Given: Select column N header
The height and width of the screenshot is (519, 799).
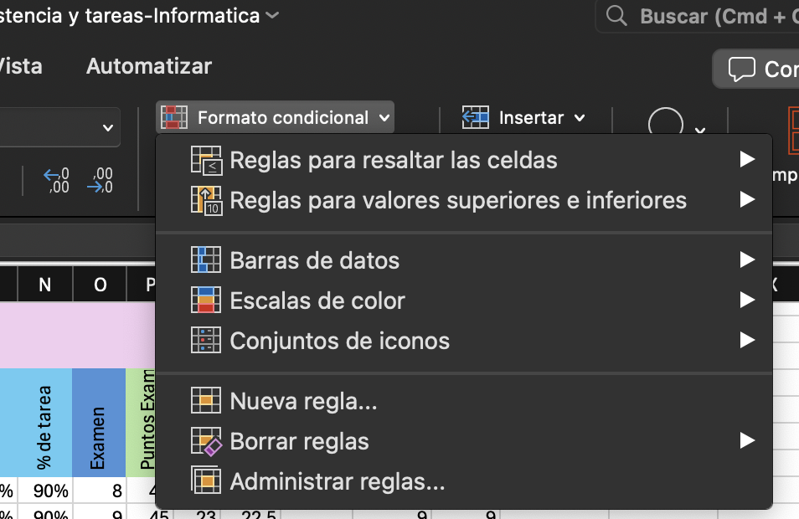Looking at the screenshot, I should 44,285.
